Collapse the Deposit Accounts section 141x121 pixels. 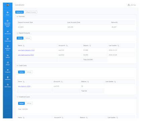(17, 33)
